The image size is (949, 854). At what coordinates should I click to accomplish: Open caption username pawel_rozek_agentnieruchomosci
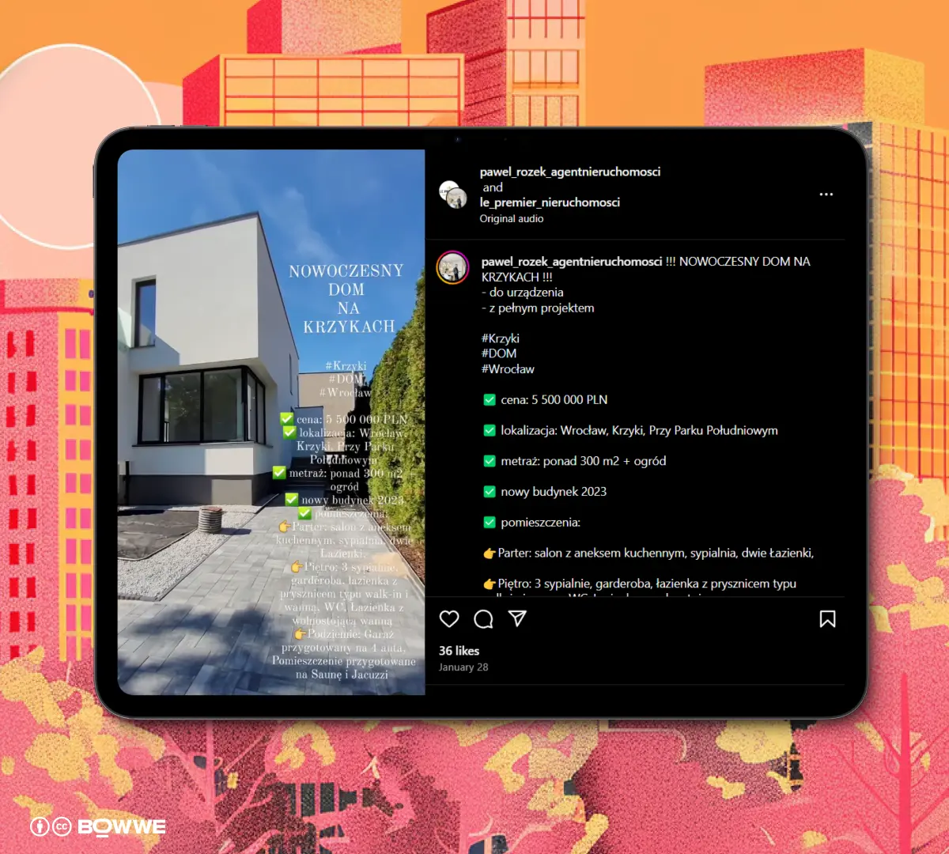[571, 262]
